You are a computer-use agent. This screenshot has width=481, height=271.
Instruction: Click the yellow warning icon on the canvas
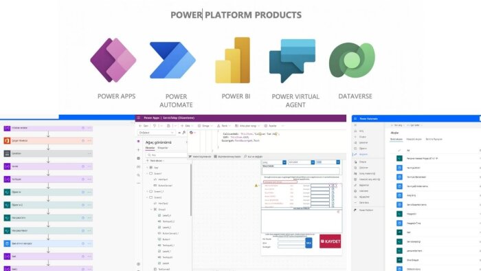point(256,186)
